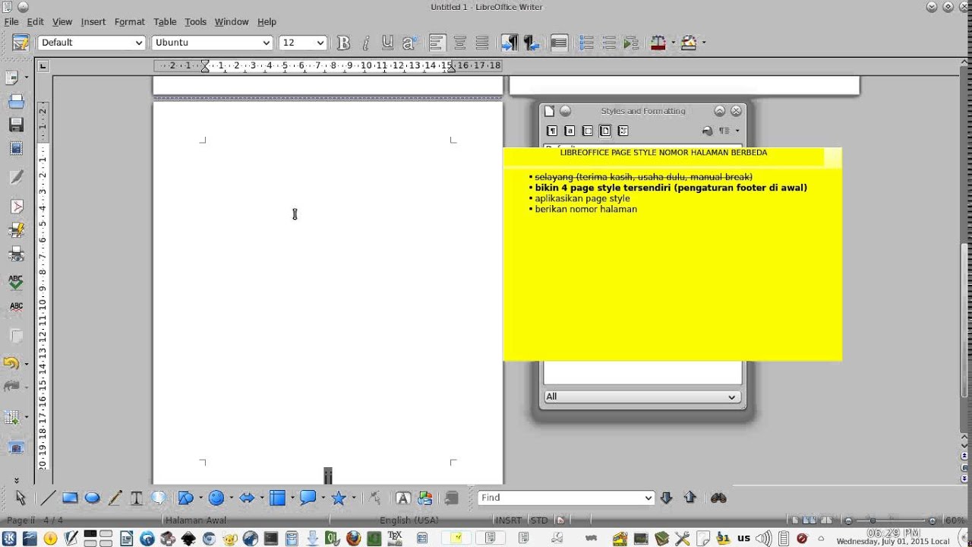Image resolution: width=972 pixels, height=547 pixels.
Task: Click the Fontwork Gallery icon
Action: (403, 498)
